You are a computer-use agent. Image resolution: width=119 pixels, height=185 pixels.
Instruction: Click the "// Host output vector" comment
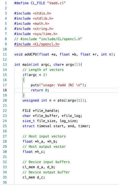click(44, 146)
